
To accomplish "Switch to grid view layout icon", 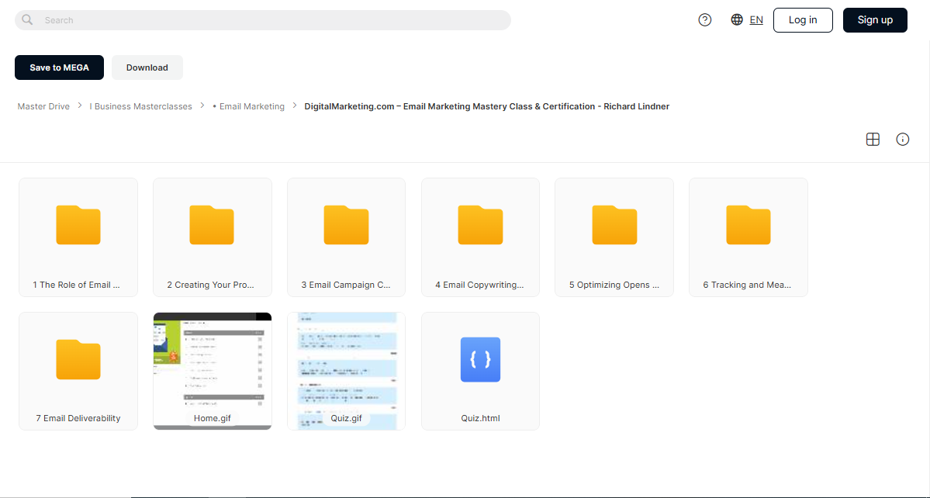I will click(x=873, y=140).
